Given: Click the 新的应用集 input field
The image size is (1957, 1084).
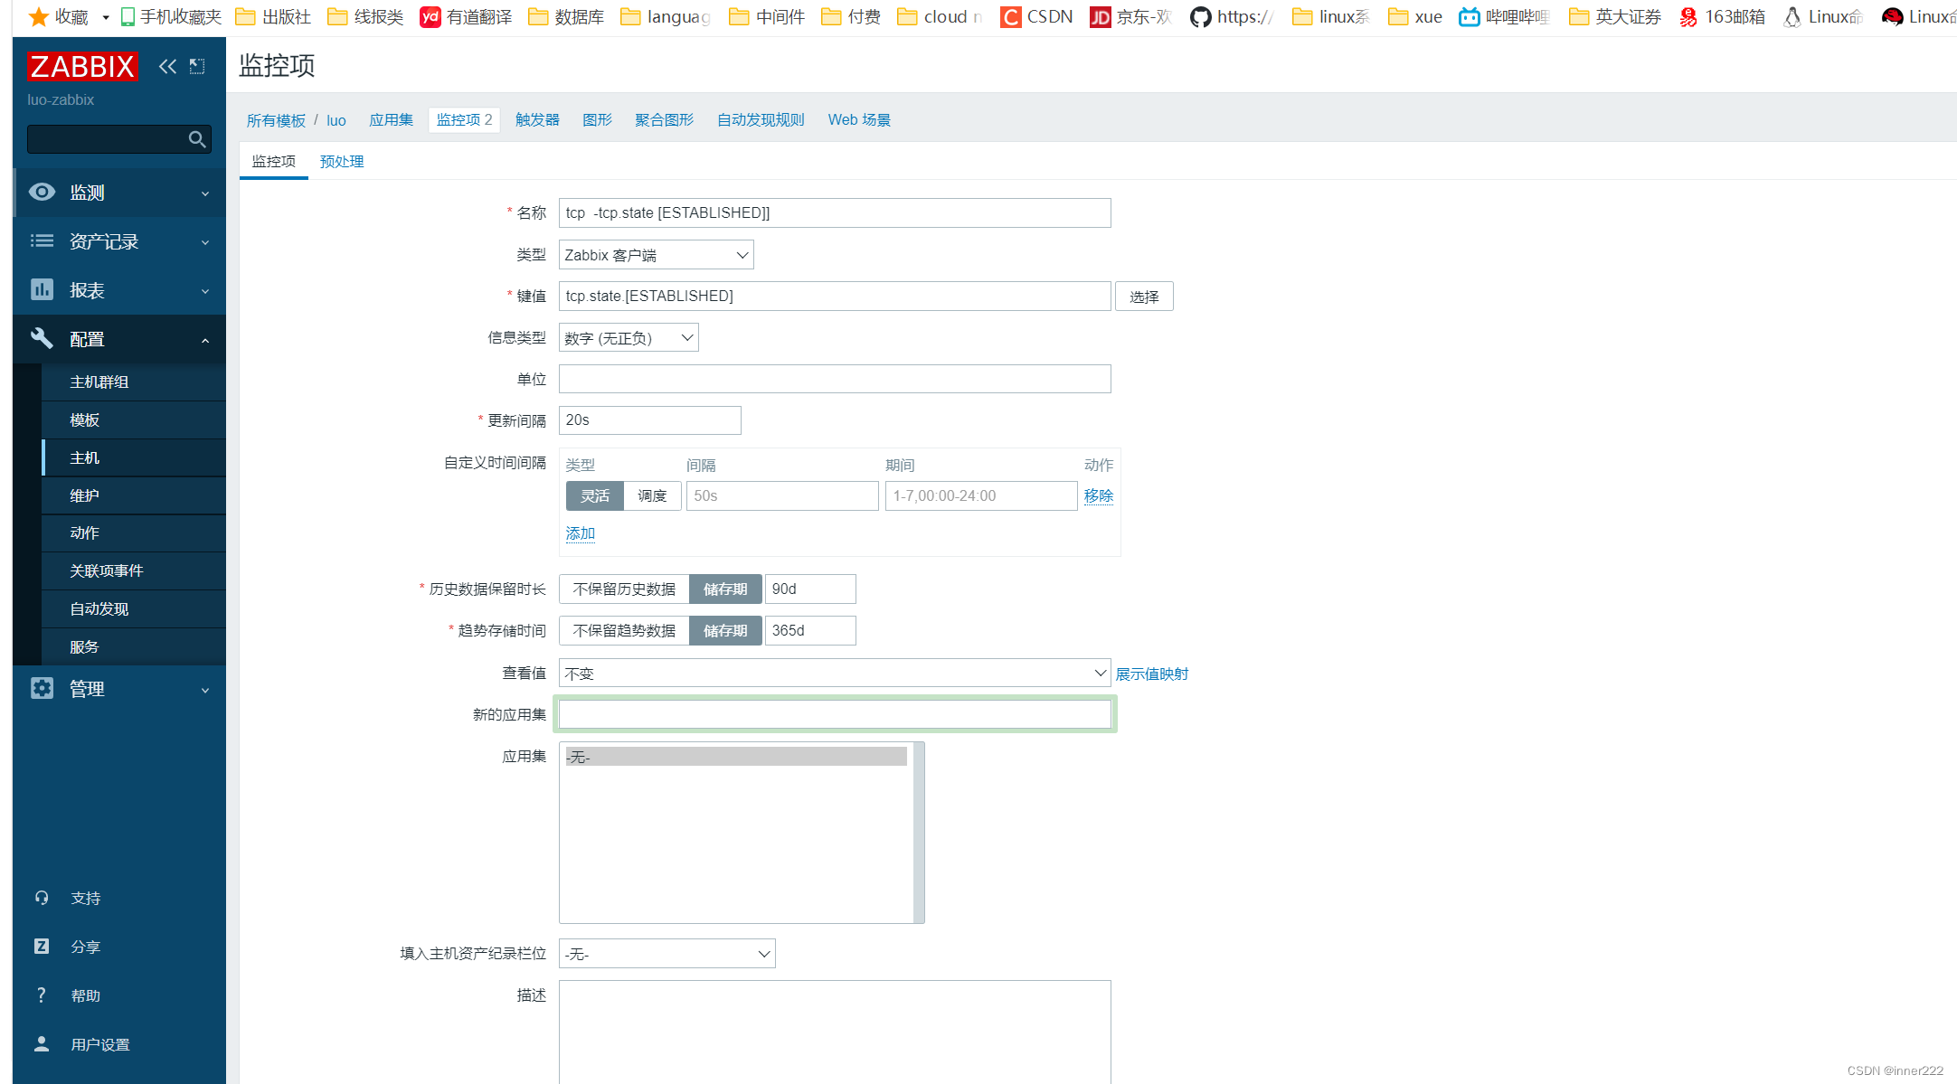Looking at the screenshot, I should 835,714.
